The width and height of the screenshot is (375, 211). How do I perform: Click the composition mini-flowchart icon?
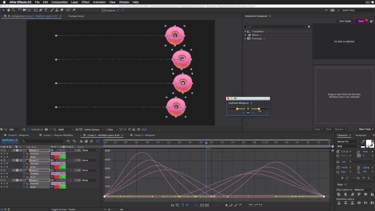pos(68,141)
